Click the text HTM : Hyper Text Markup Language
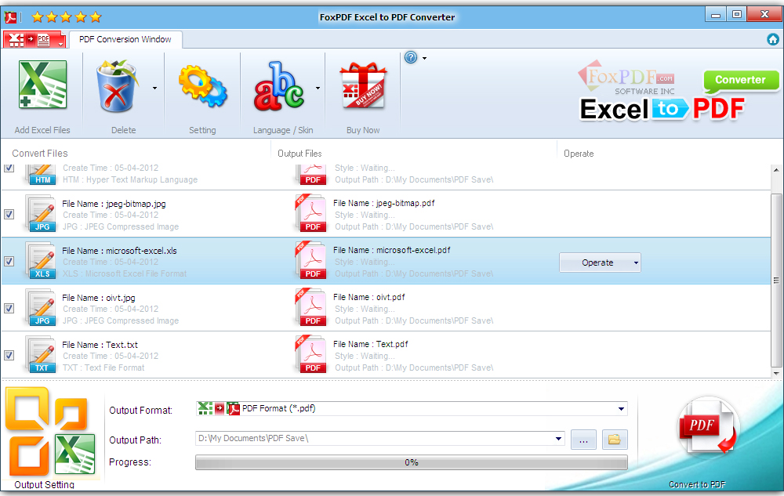The width and height of the screenshot is (784, 496). click(130, 179)
